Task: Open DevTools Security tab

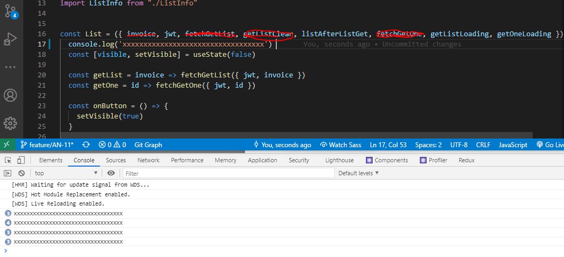Action: [299, 160]
